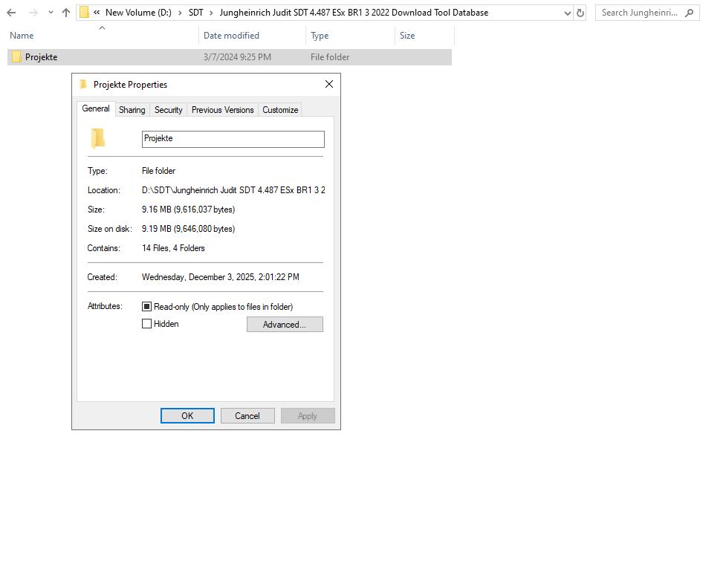
Task: Click the Location path value
Action: (233, 190)
